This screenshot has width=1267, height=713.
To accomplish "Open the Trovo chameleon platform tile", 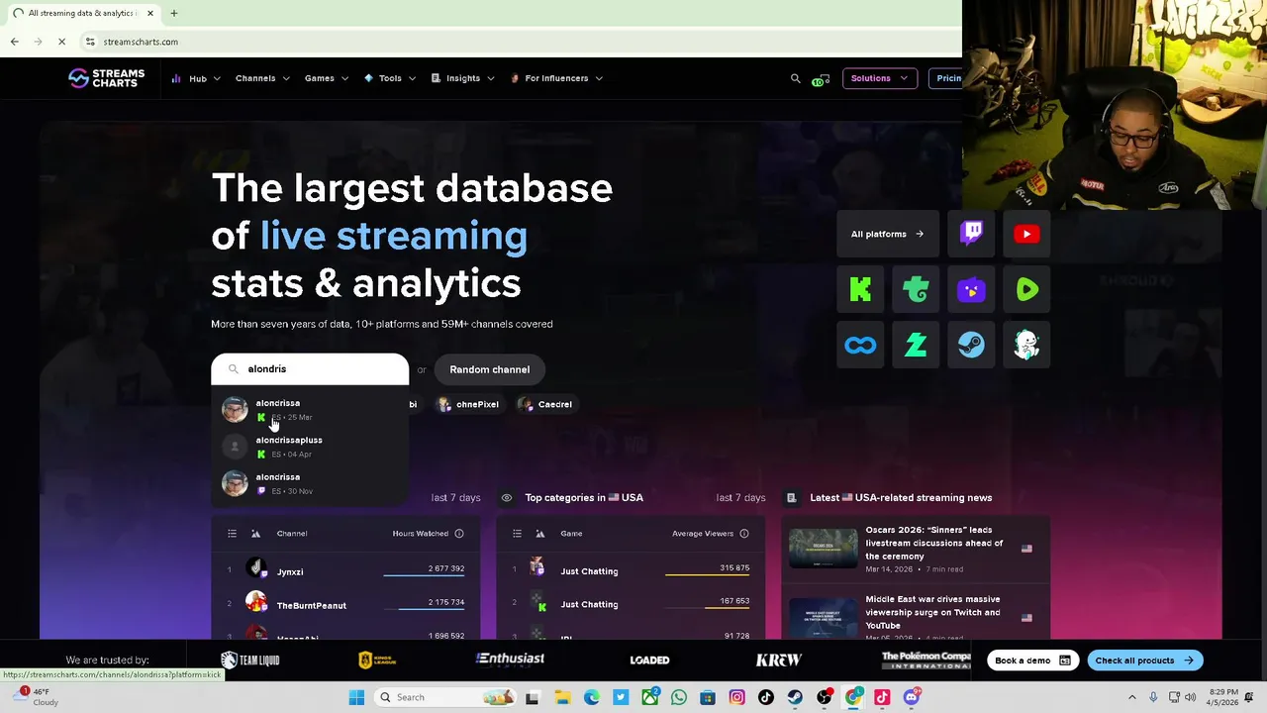I will pos(916,289).
